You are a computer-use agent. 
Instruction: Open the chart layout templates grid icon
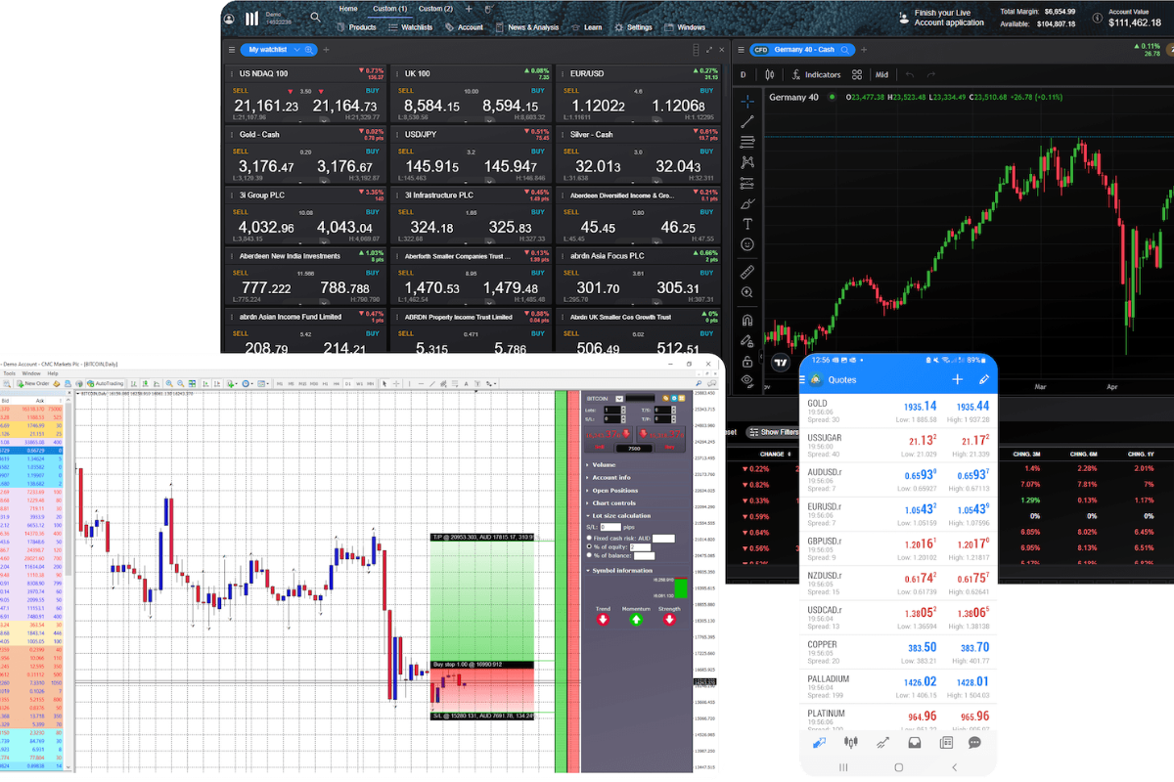857,74
